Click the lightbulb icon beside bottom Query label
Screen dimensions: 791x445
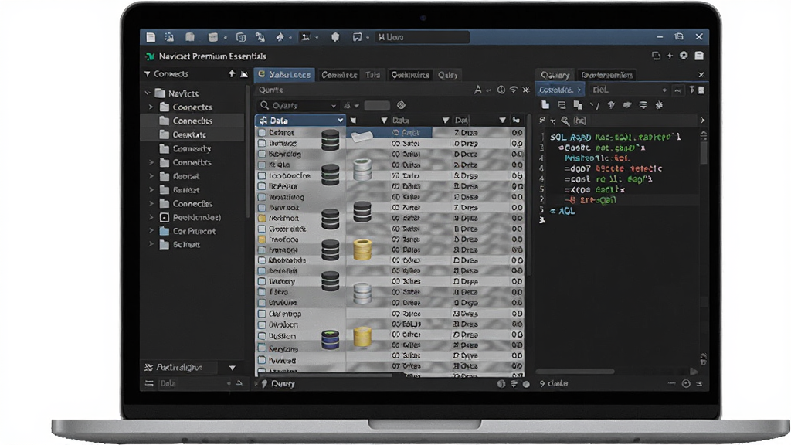tap(264, 384)
